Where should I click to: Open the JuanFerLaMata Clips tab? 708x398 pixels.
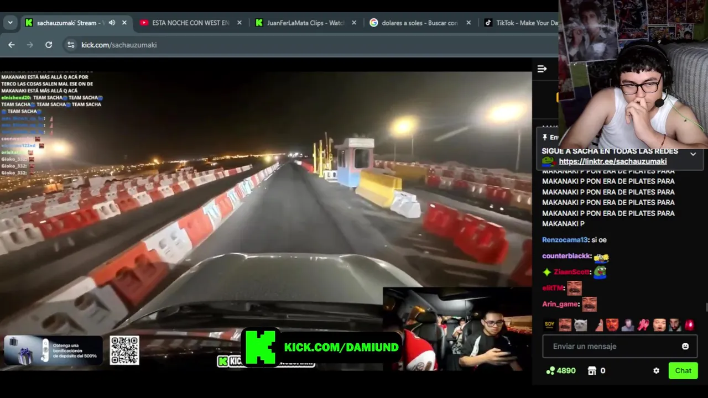[x=305, y=23]
